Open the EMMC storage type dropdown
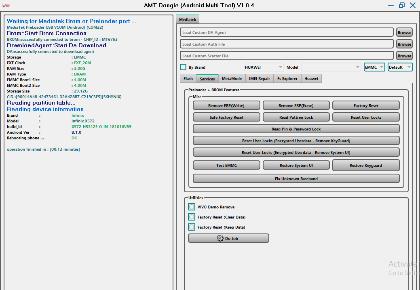The image size is (420, 290). [374, 67]
